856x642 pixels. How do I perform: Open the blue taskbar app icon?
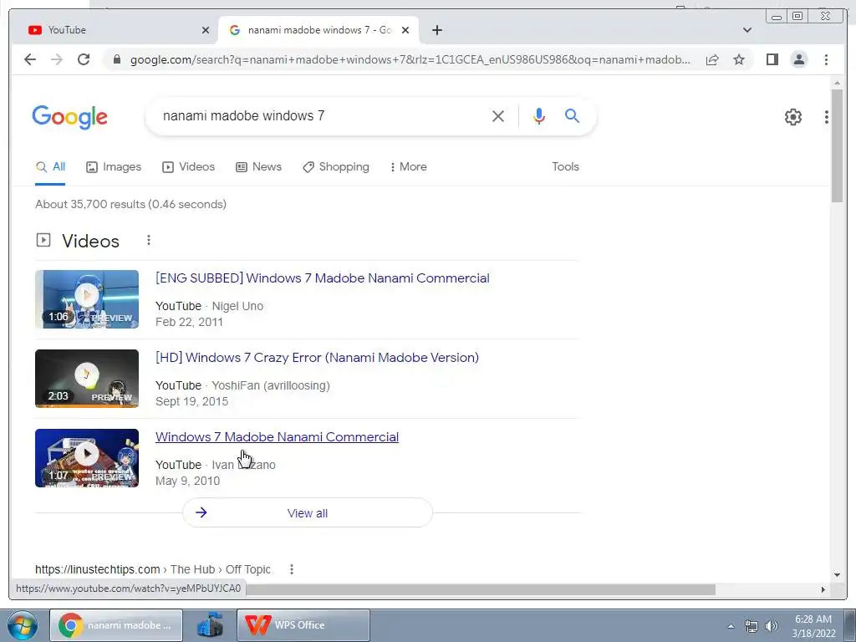point(210,625)
